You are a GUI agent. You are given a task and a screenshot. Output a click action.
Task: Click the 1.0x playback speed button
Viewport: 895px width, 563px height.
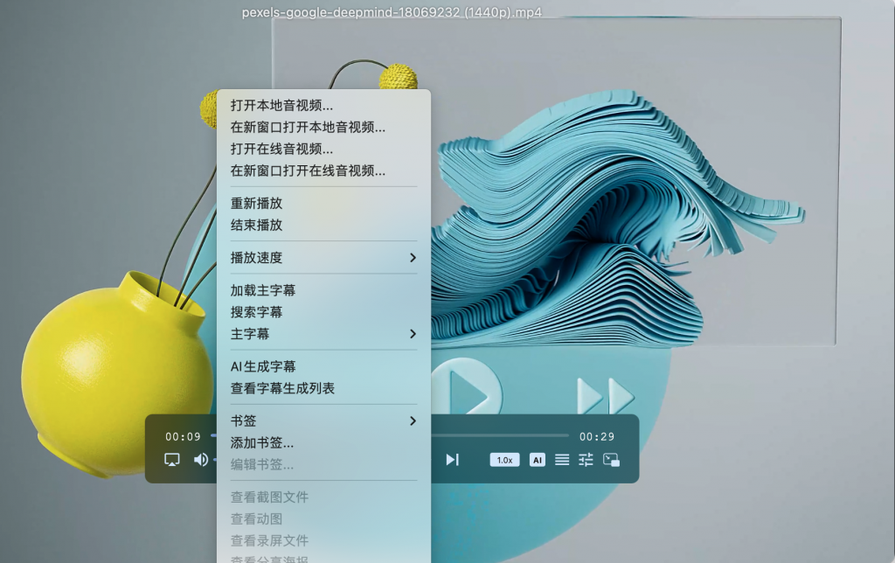pos(504,459)
